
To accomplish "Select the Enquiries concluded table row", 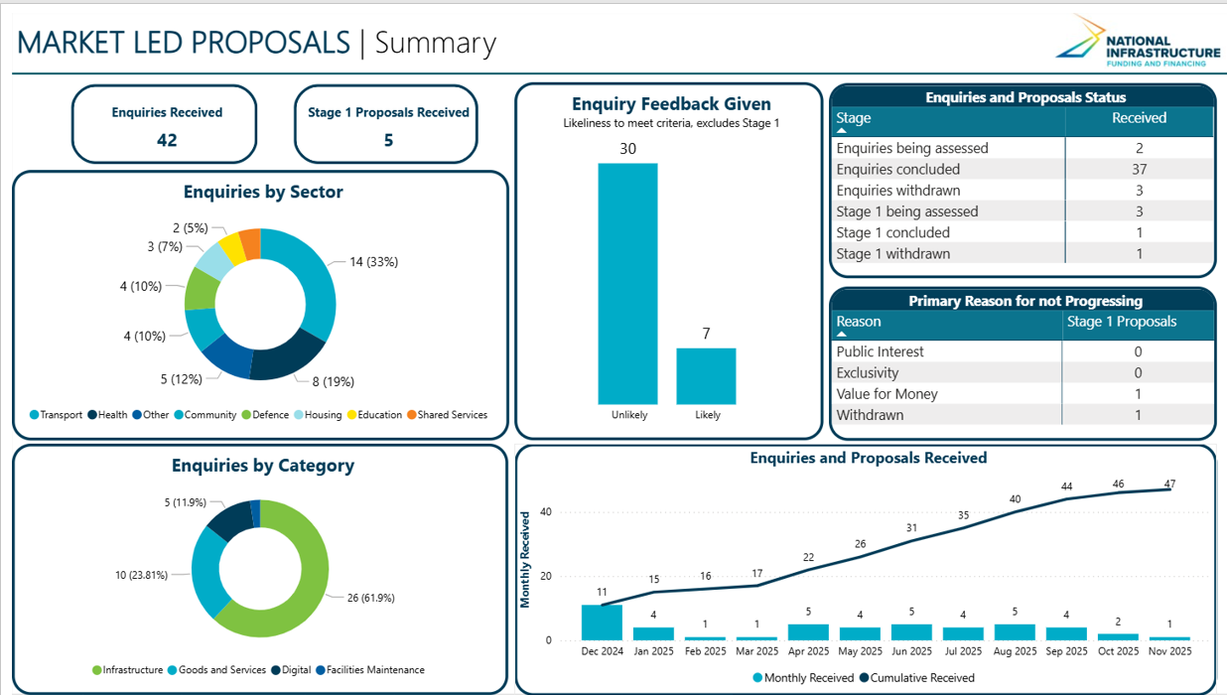I will (1022, 170).
